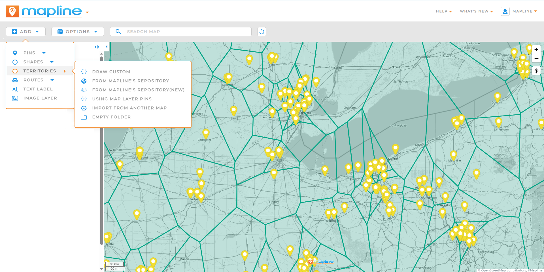544x272 pixels.
Task: Expand the Shapes submenu arrow
Action: (x=52, y=62)
